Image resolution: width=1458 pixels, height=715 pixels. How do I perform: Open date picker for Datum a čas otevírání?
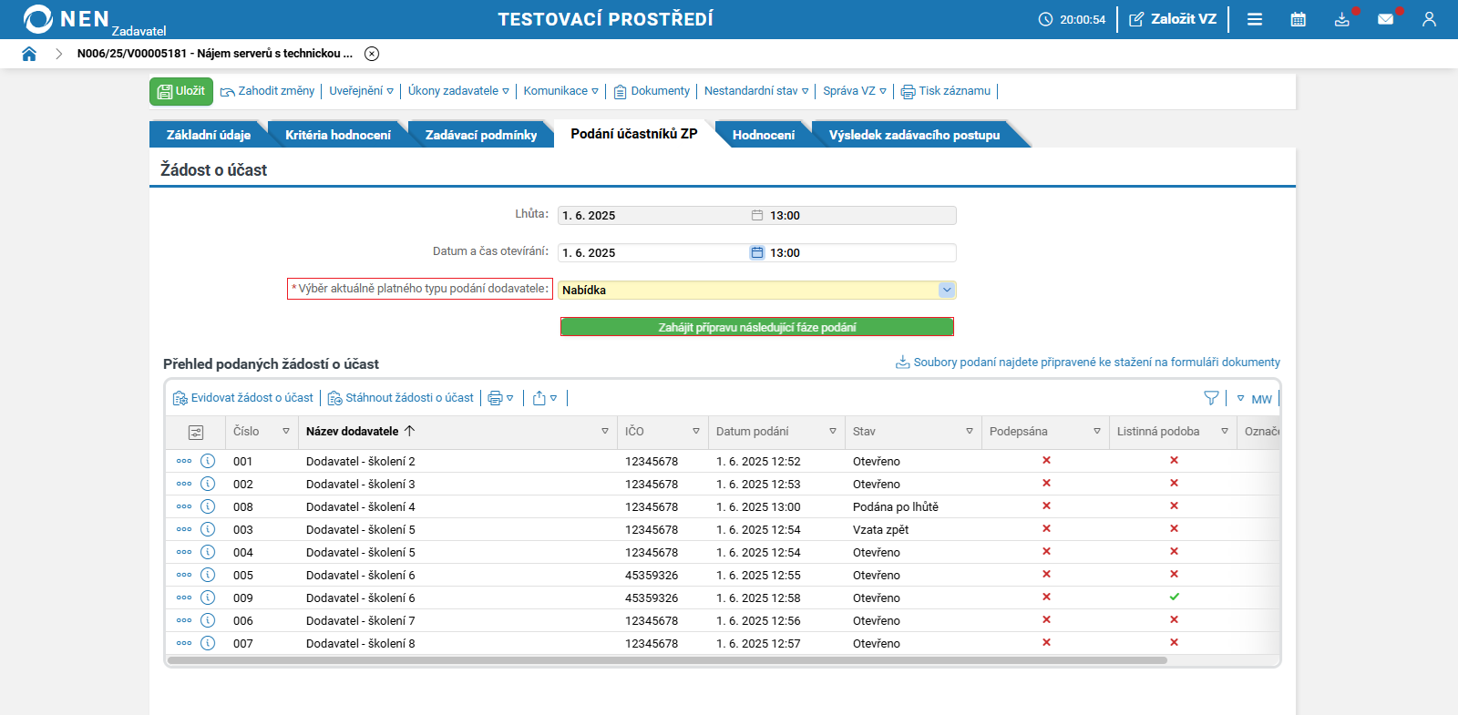tap(756, 252)
